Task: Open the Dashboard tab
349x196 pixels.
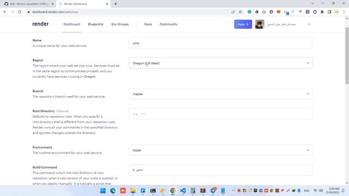Action: tap(71, 24)
